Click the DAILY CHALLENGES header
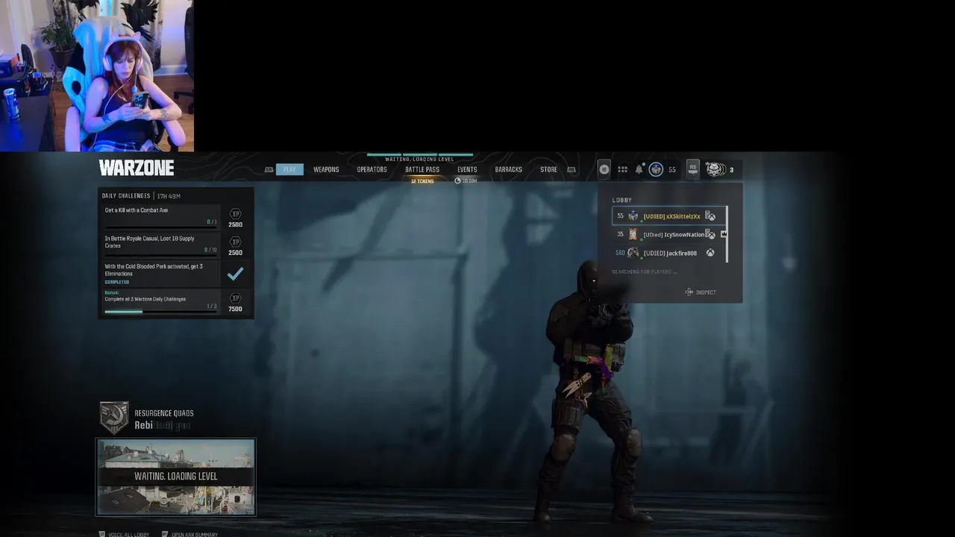This screenshot has height=537, width=955. pos(127,196)
